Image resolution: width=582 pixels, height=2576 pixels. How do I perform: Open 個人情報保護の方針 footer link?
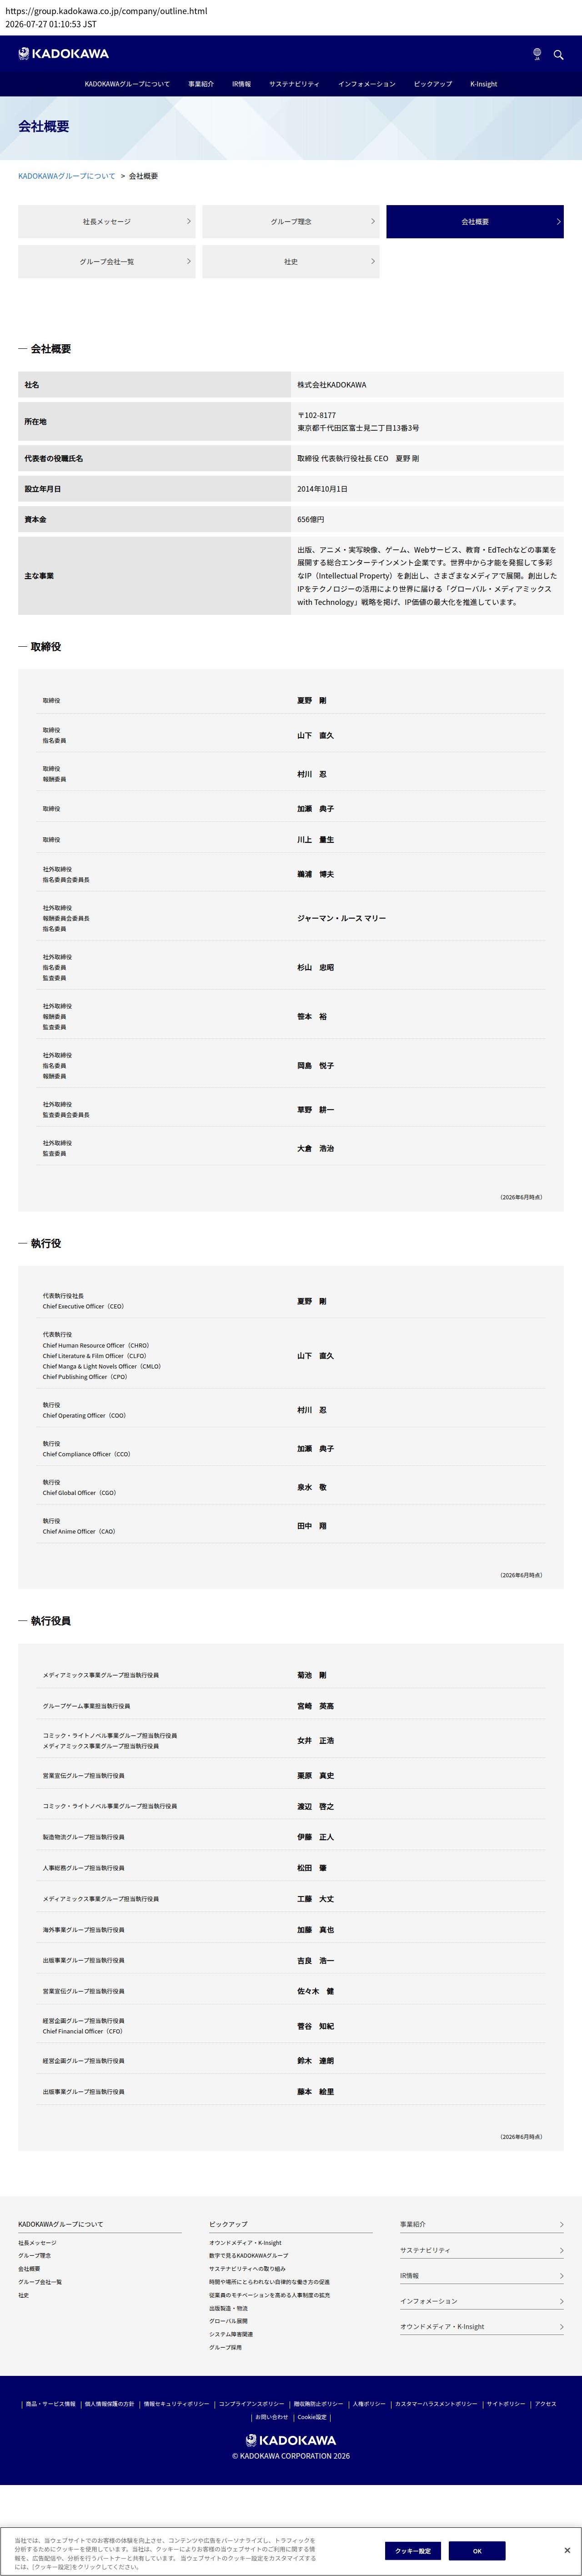click(x=109, y=2403)
